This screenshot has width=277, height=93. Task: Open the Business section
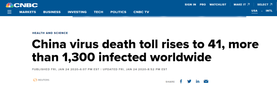(52, 12)
